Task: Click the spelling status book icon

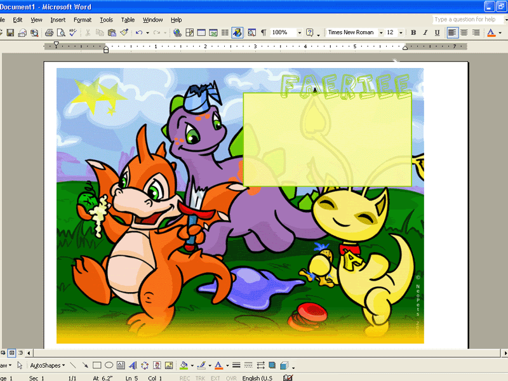Action: pos(288,378)
